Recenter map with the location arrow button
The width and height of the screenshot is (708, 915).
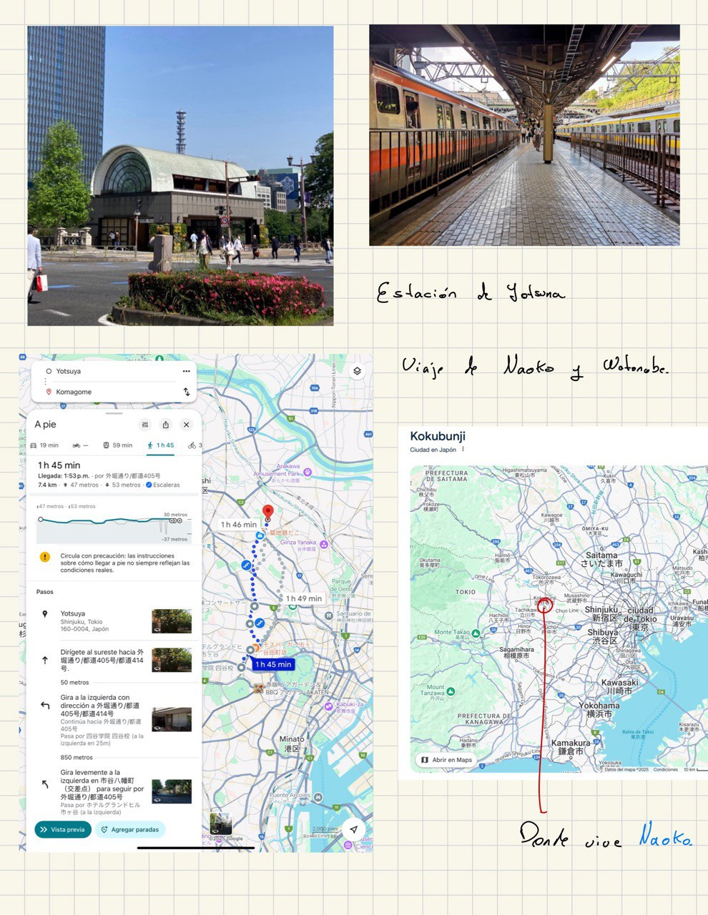(x=353, y=829)
